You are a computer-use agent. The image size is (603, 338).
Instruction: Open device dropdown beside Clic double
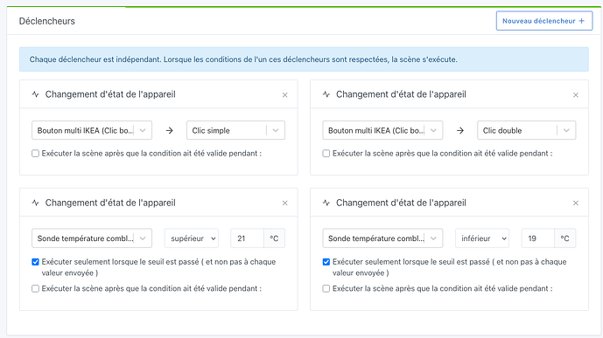382,130
